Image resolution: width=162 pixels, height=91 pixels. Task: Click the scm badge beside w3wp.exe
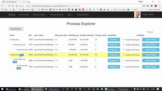pos(22,55)
